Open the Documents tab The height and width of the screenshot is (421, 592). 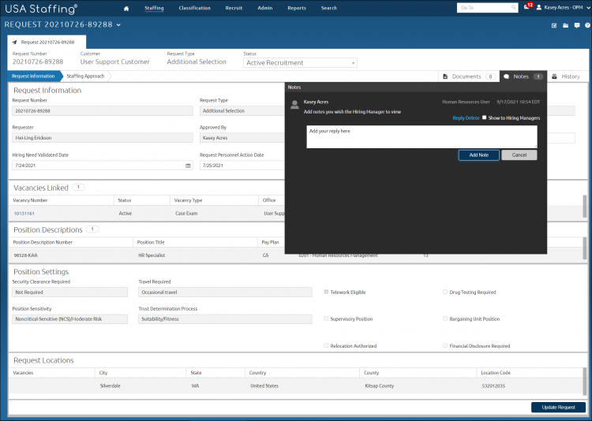point(469,76)
